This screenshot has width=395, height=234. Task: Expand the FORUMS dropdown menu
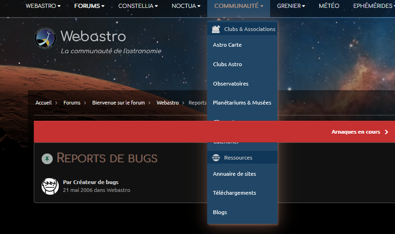click(89, 6)
